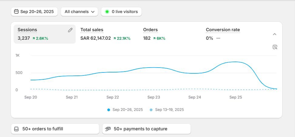The width and height of the screenshot is (295, 137).
Task: Click the pencil edit icon on Sessions card
Action: (x=70, y=30)
